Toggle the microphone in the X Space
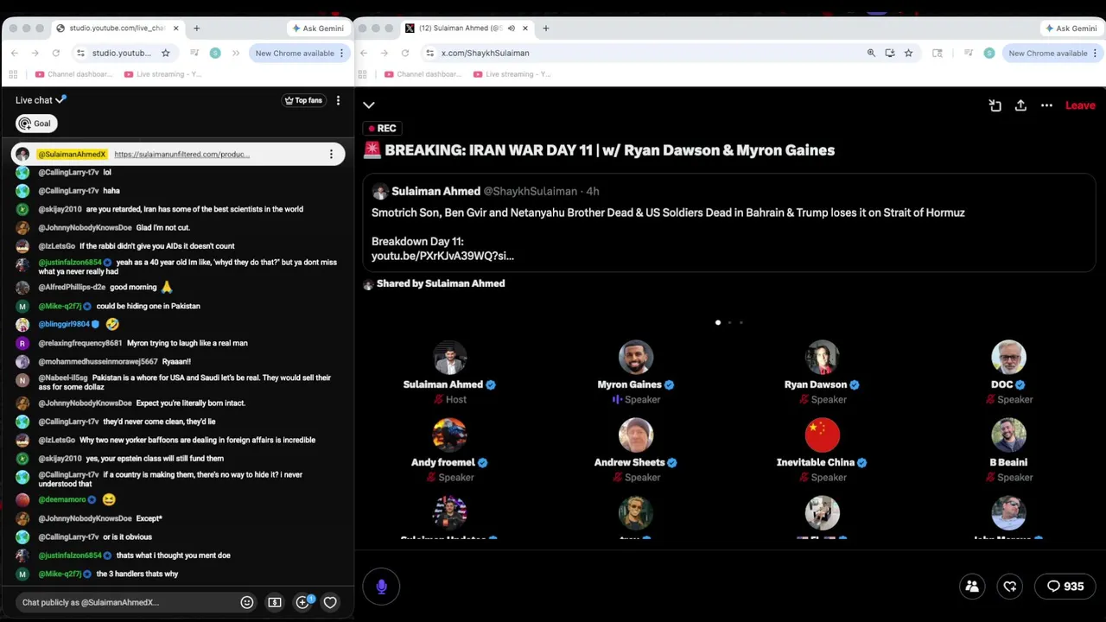Screen dimensions: 1106x622 click(381, 587)
